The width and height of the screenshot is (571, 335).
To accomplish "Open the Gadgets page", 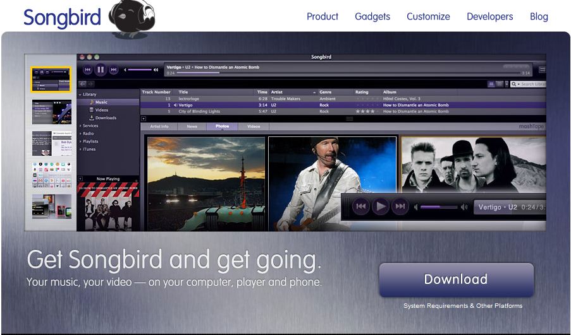I will click(x=372, y=16).
